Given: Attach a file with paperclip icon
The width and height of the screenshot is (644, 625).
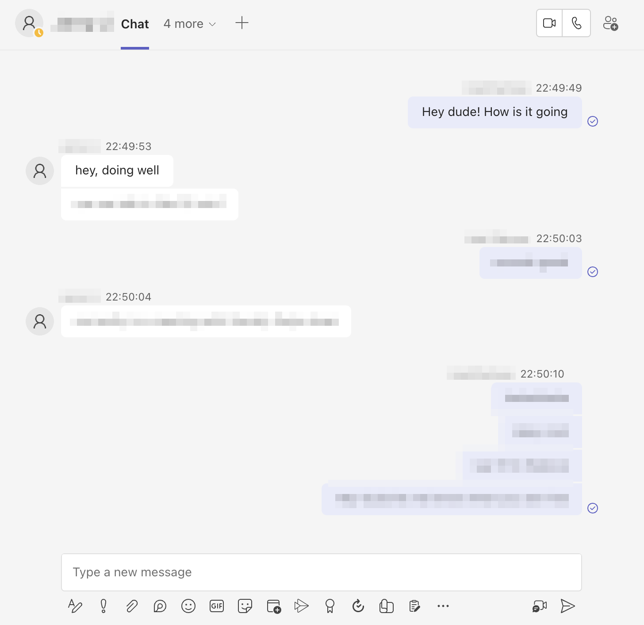Looking at the screenshot, I should coord(132,606).
